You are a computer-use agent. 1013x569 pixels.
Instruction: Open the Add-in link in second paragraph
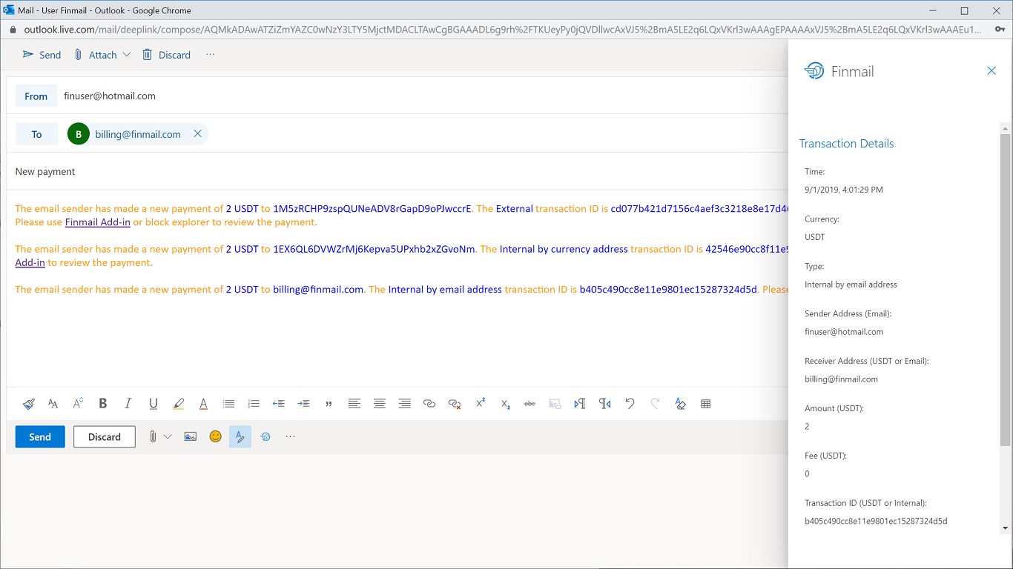point(30,262)
